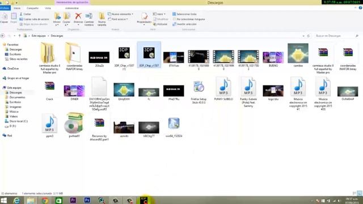Click Seleccionar todo
The image size is (363, 204).
coord(184,14)
